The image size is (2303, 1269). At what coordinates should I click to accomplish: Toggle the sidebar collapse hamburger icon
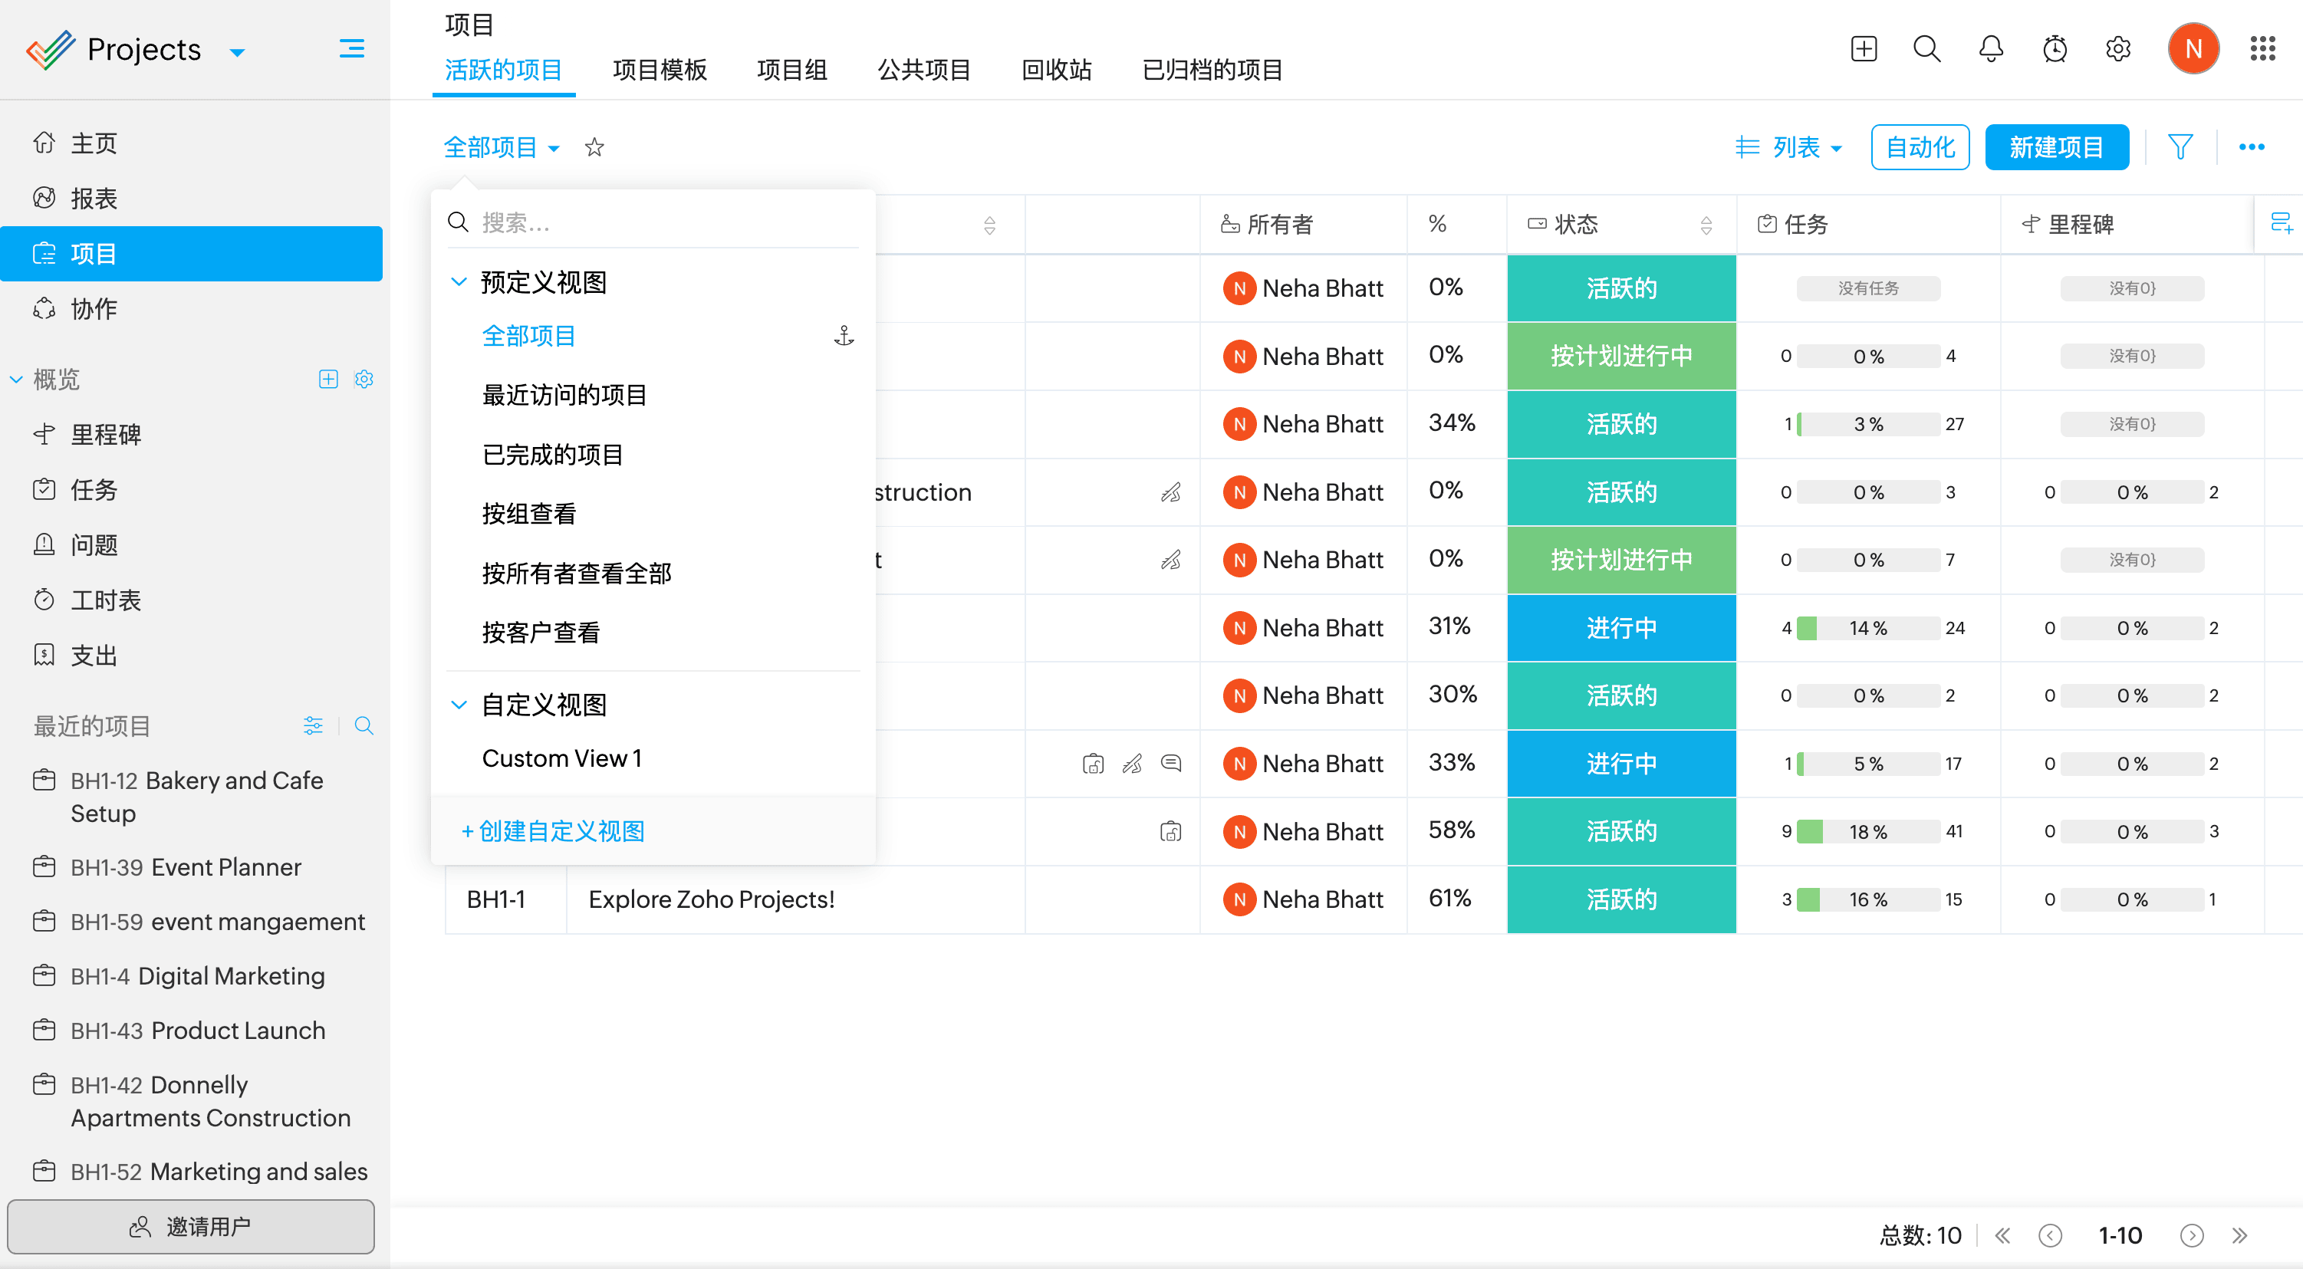point(351,48)
